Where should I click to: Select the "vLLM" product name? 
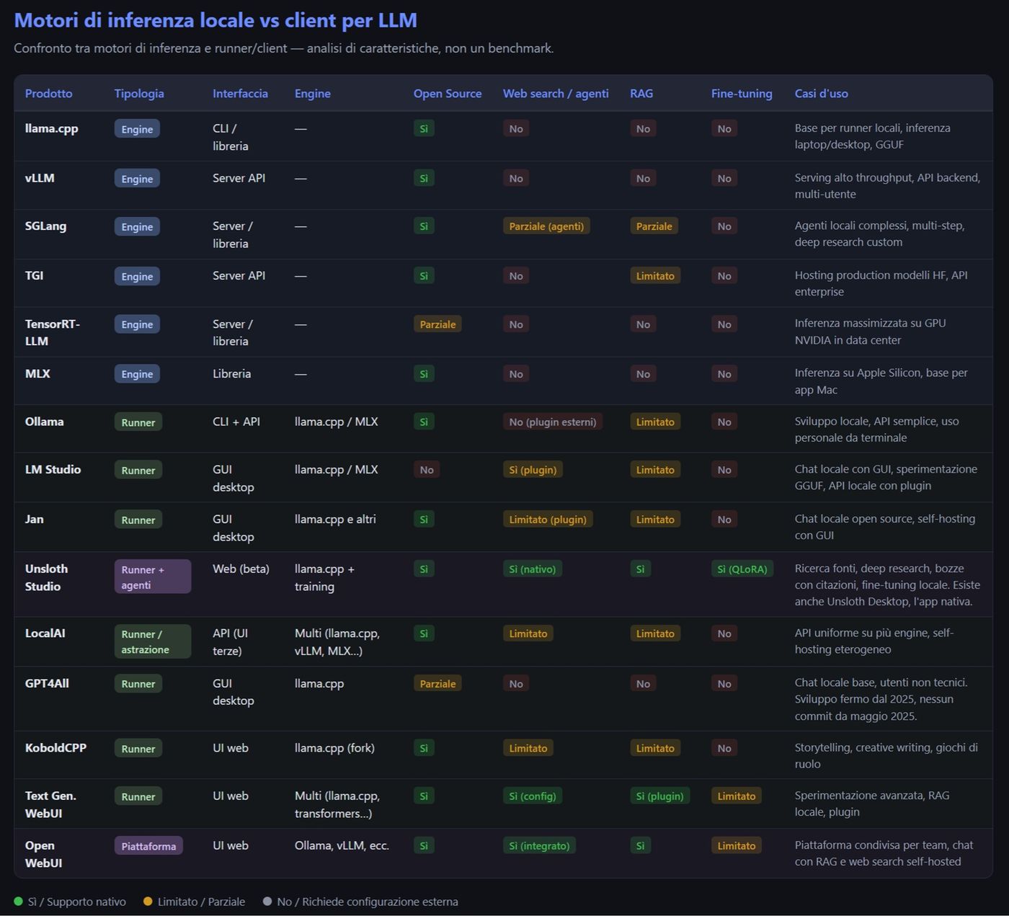(40, 178)
